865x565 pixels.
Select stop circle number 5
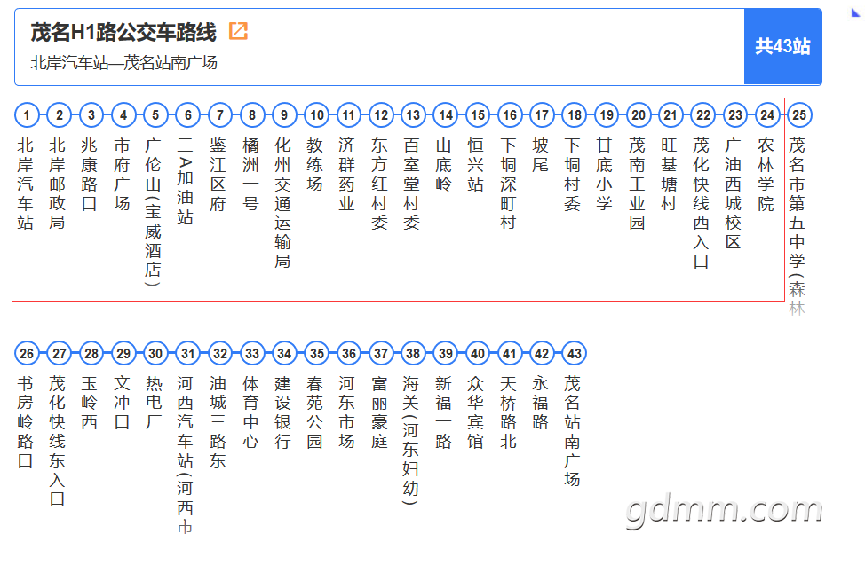[x=155, y=115]
